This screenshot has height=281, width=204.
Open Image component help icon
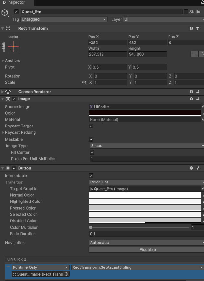click(x=191, y=99)
